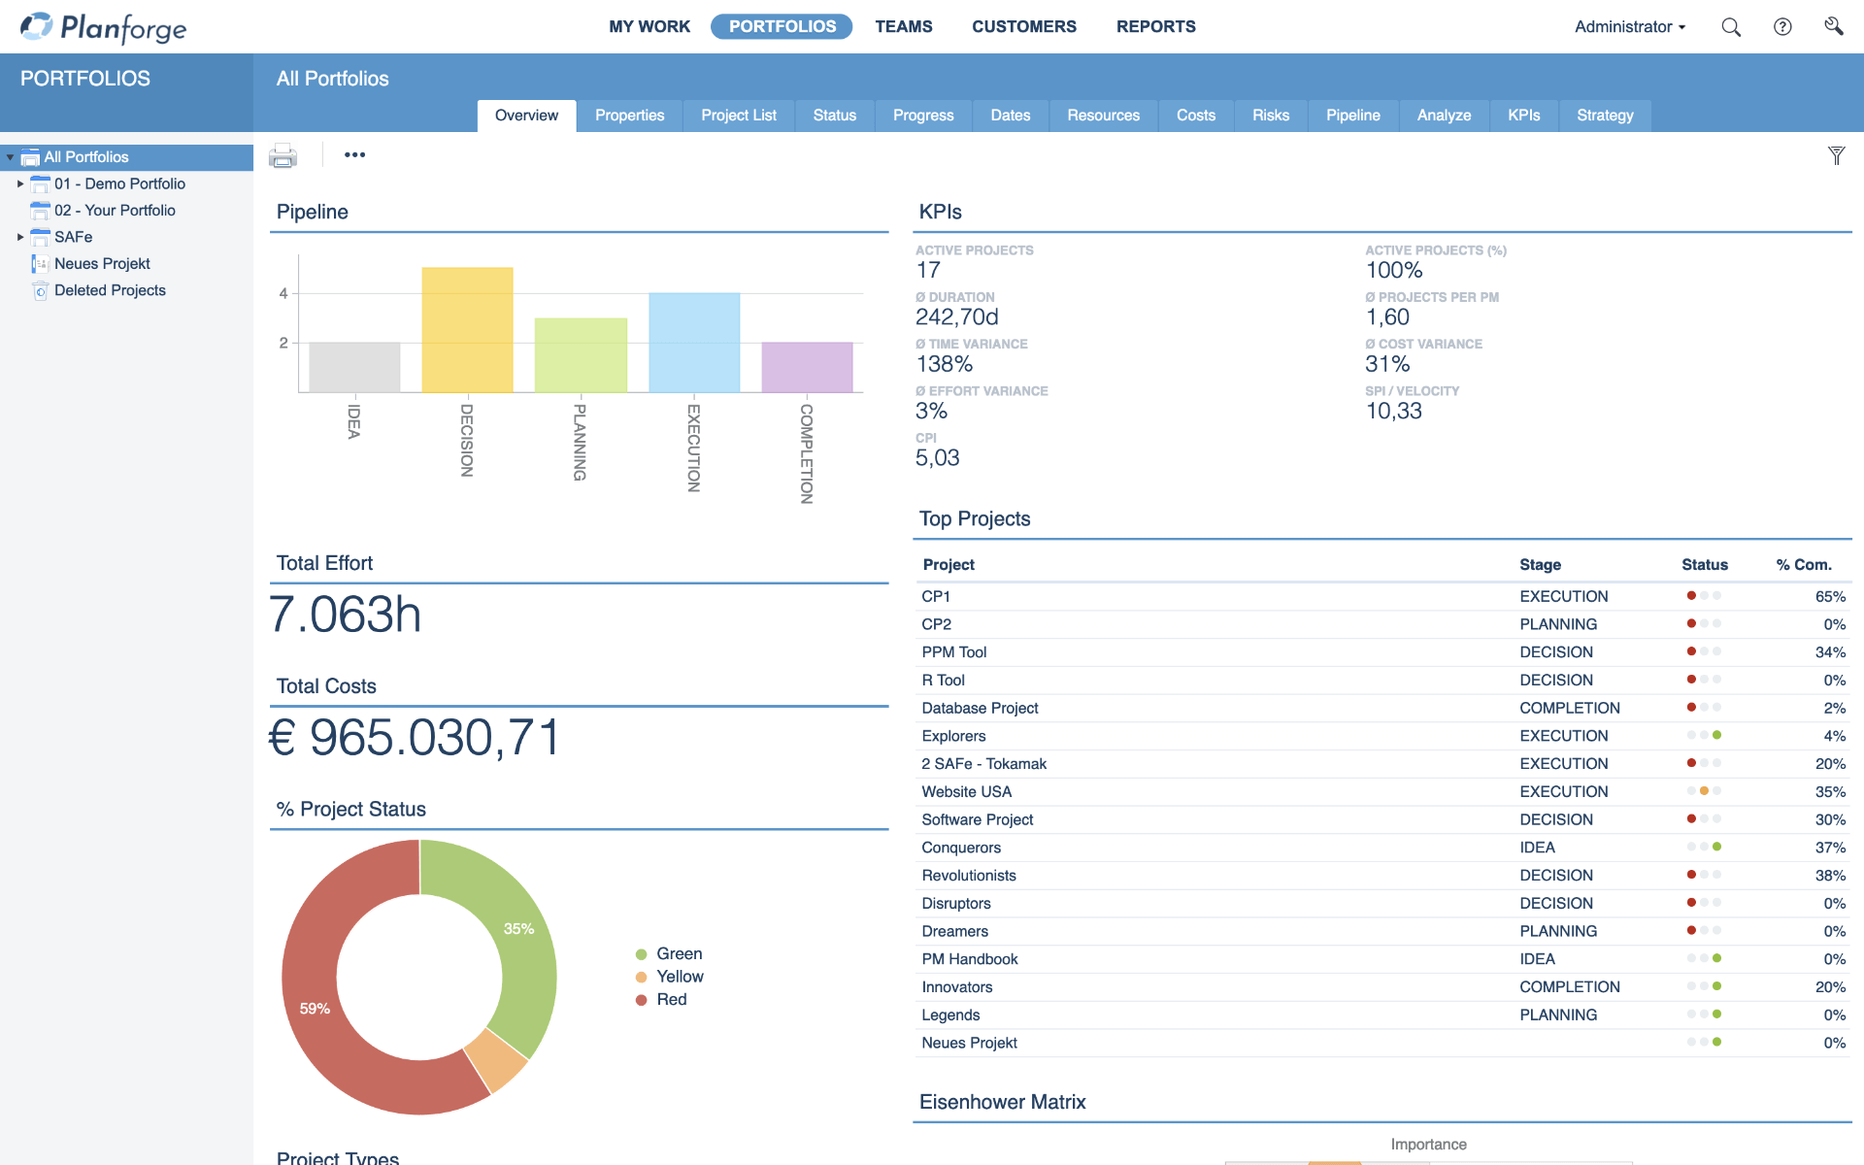Click the settings/options icon top nav
Screen dimensions: 1864x1165
(x=1833, y=25)
